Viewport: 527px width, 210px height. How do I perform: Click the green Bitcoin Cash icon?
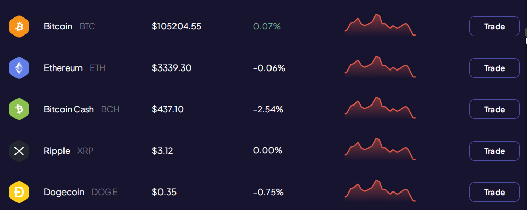(19, 109)
